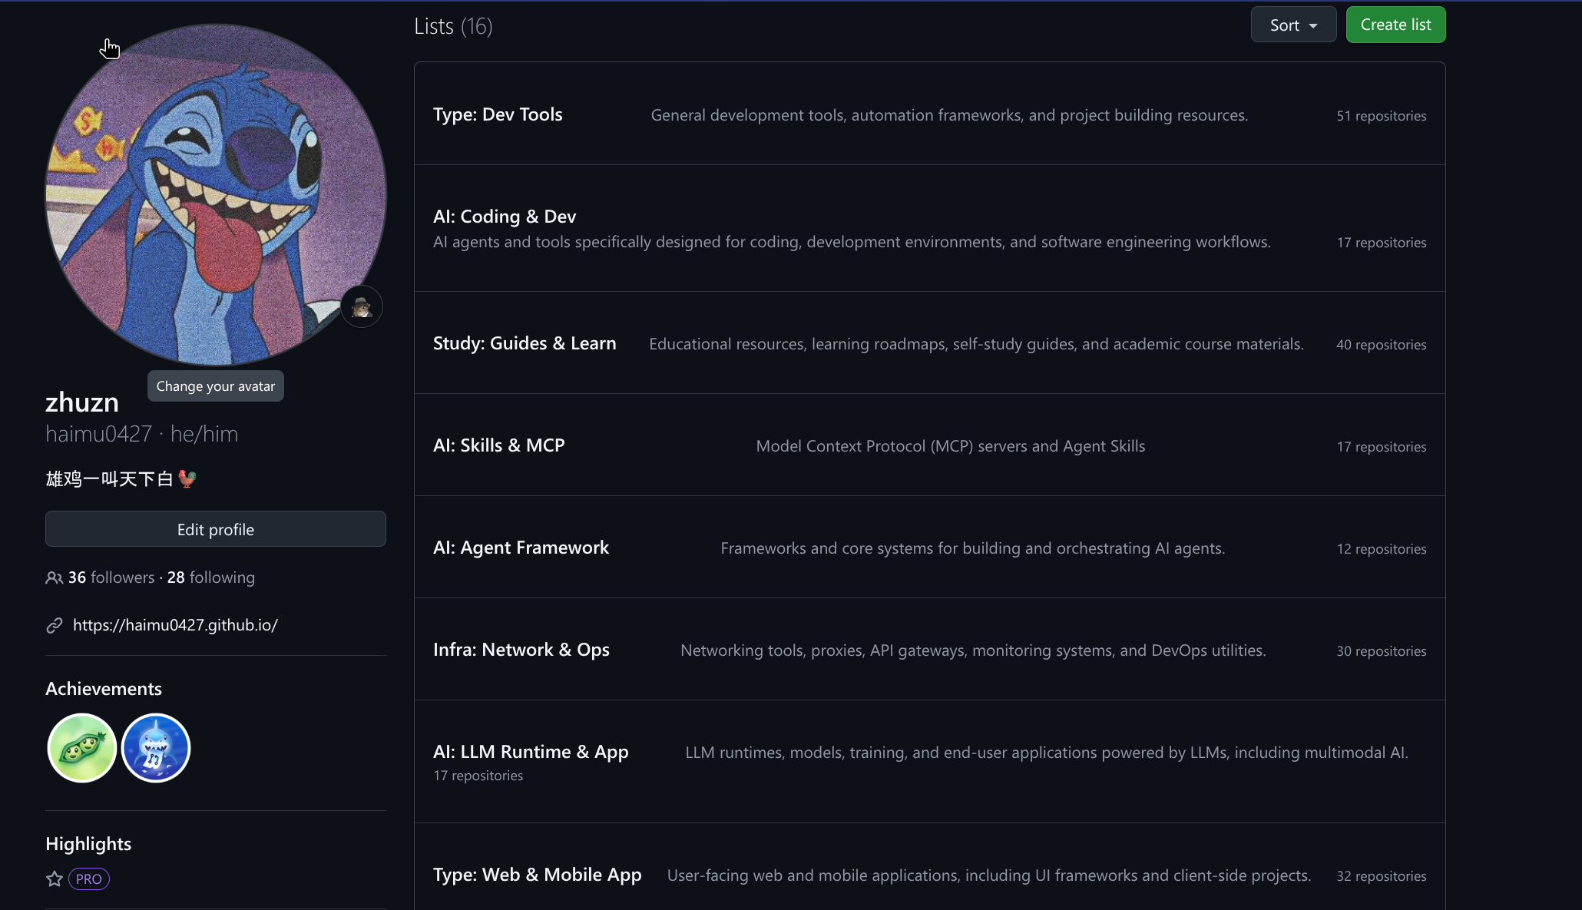Click the star icon next to PRO
The image size is (1582, 910).
(54, 879)
